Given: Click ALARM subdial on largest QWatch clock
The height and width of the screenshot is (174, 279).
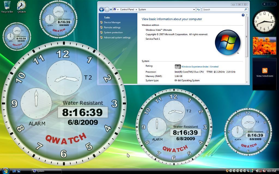Looking at the screenshot, I should coord(36,104).
